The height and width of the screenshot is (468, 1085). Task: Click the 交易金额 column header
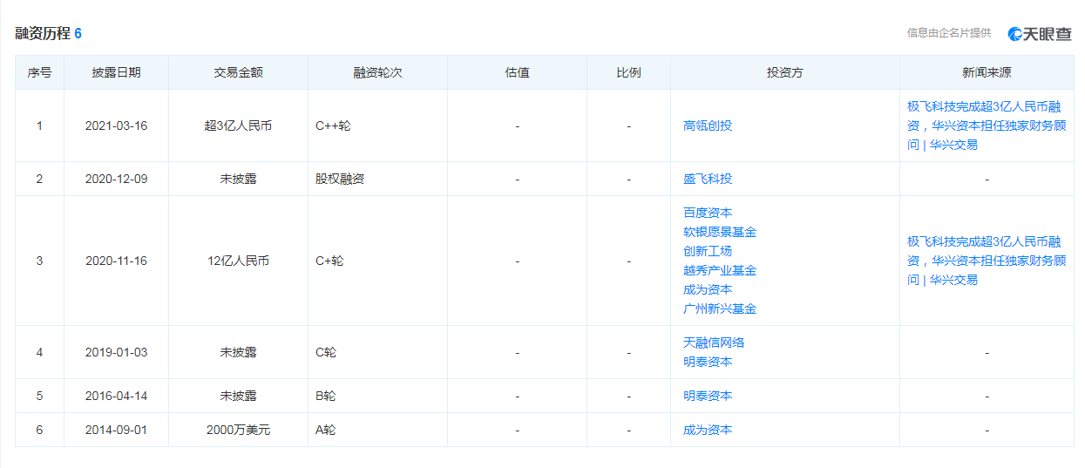238,72
